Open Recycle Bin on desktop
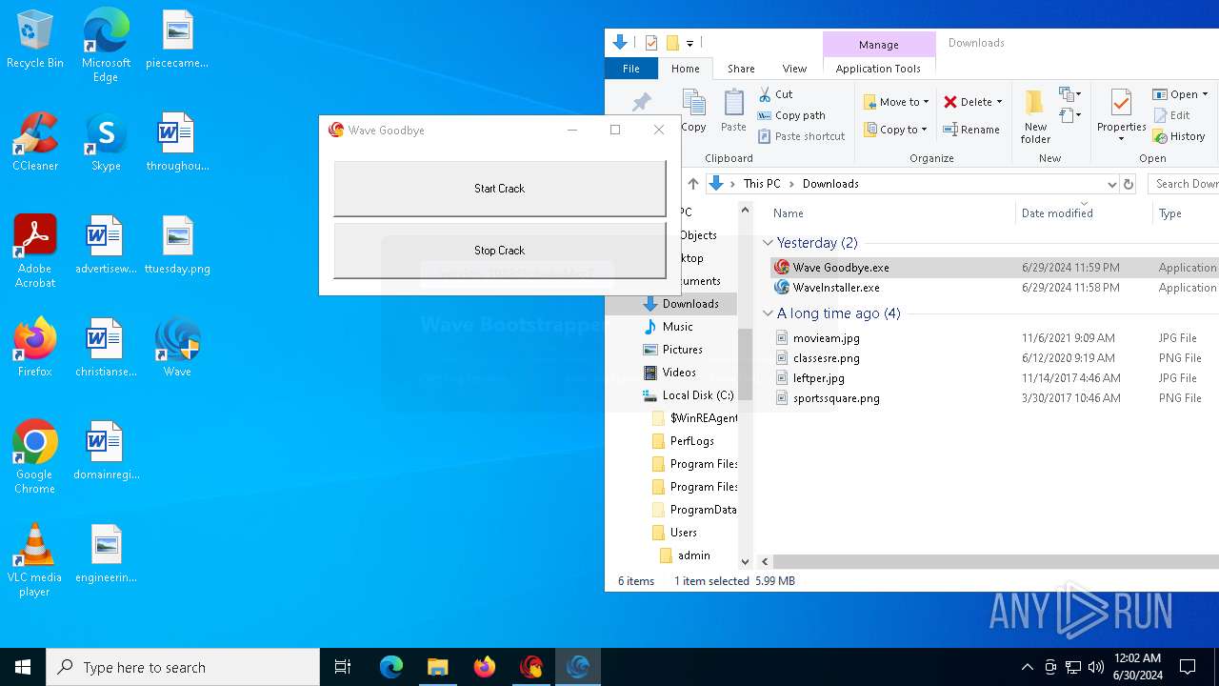Image resolution: width=1219 pixels, height=686 pixels. point(35,40)
